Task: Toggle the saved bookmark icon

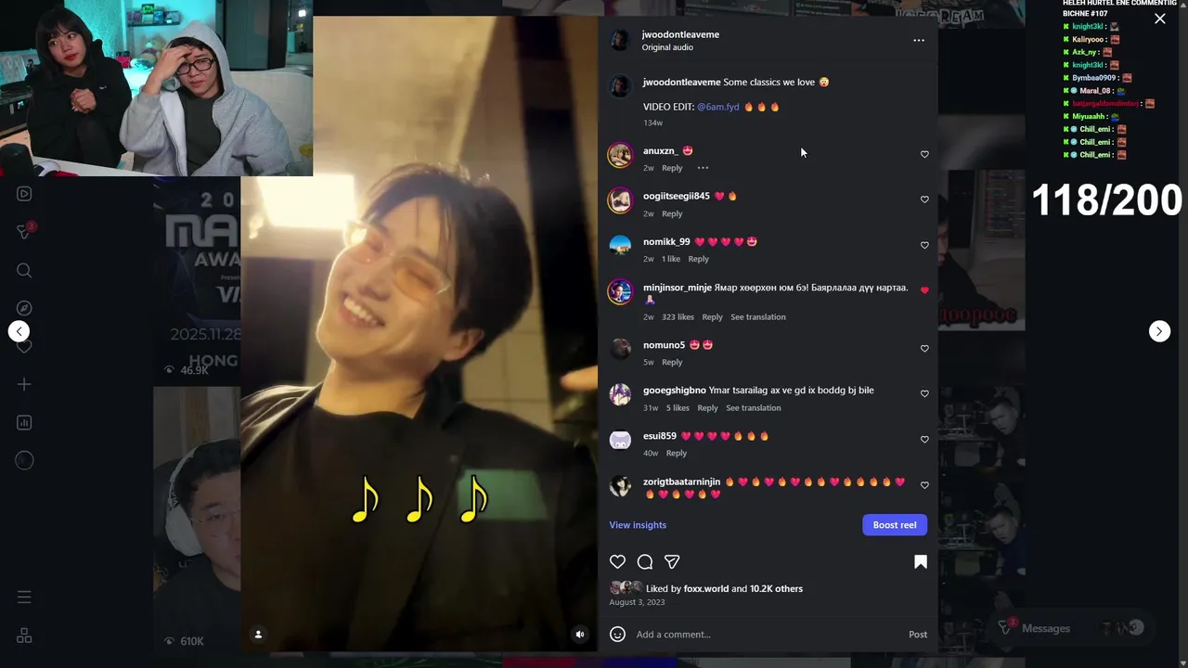Action: (921, 561)
